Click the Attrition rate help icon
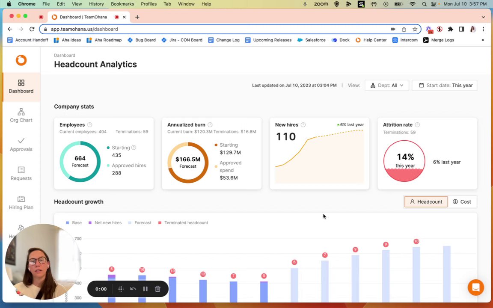This screenshot has width=493, height=308. click(417, 125)
